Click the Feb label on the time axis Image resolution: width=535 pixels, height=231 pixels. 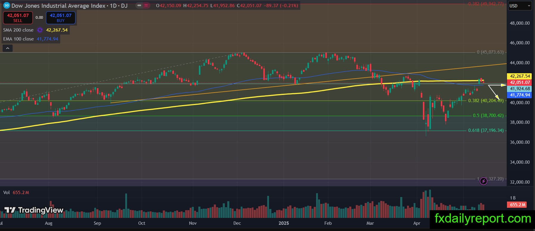[x=328, y=223]
